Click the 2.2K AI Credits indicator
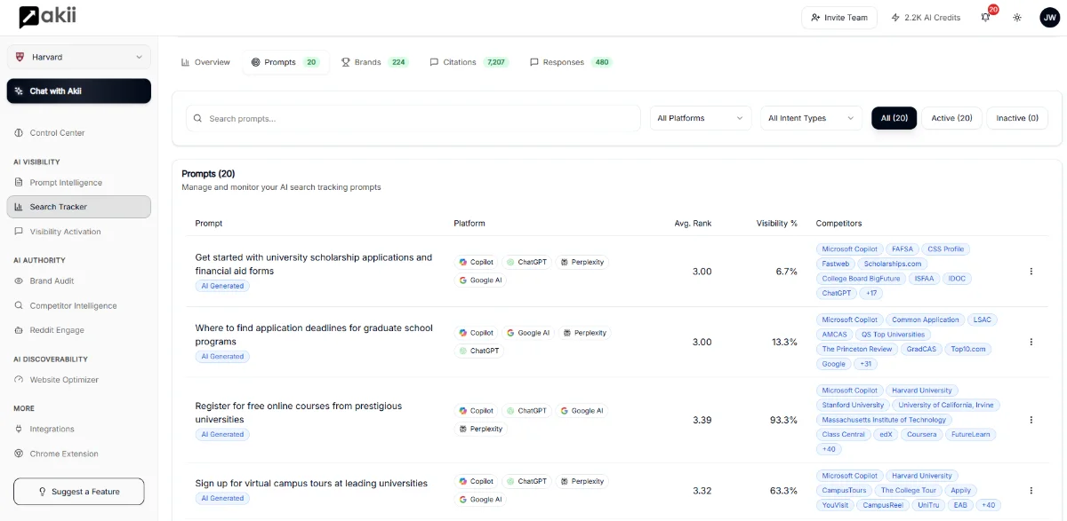The height and width of the screenshot is (521, 1067). (x=926, y=18)
